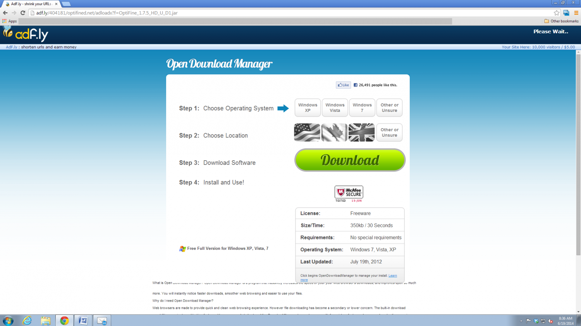Viewport: 581px width, 326px height.
Task: Click the scrollbar up arrow
Action: pos(578,52)
